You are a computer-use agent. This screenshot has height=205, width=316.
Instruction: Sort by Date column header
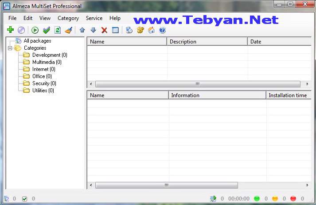pos(280,42)
